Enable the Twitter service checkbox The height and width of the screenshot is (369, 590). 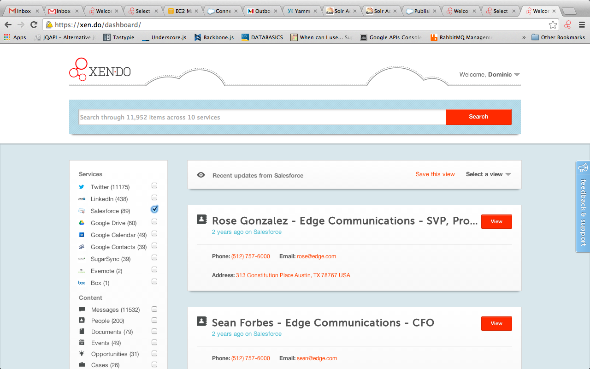pos(154,185)
